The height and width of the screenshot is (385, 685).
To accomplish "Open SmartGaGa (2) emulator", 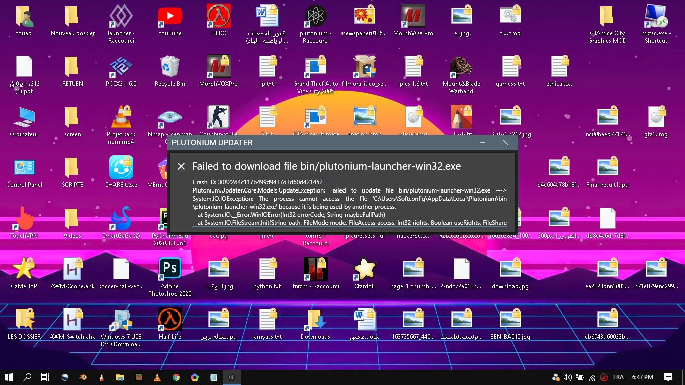I will click(121, 223).
